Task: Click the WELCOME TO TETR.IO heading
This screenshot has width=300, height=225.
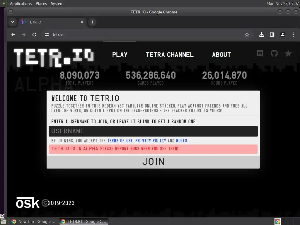Action: click(x=85, y=98)
